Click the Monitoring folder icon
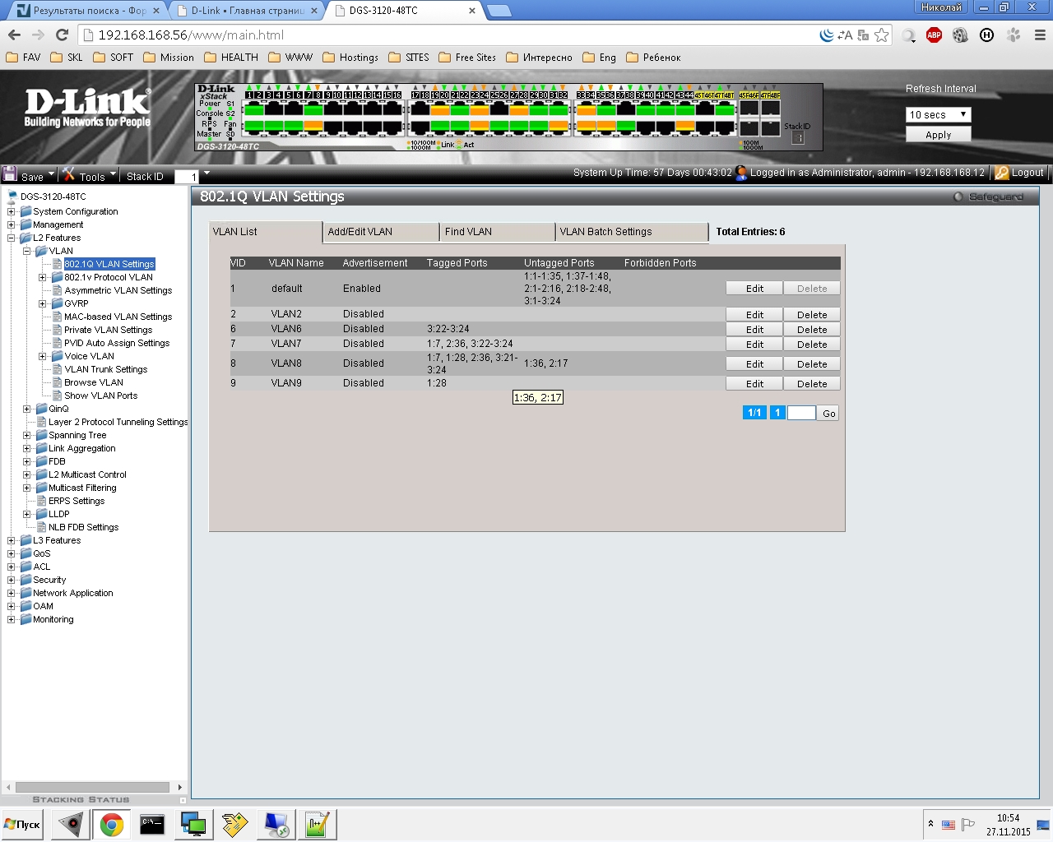Viewport: 1053px width, 842px height. coord(26,619)
